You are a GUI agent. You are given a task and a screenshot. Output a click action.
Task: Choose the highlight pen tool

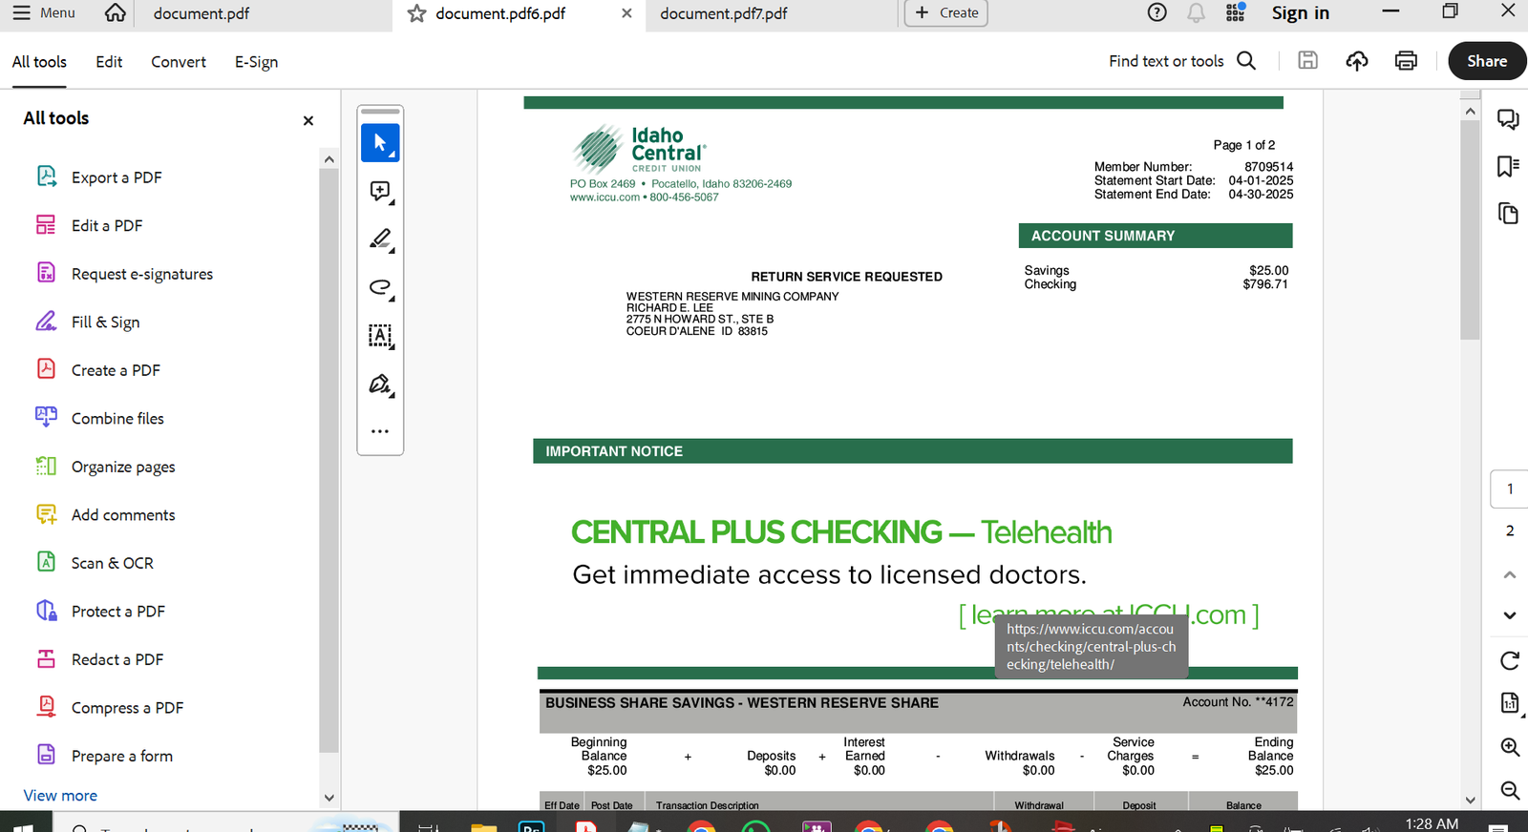380,239
